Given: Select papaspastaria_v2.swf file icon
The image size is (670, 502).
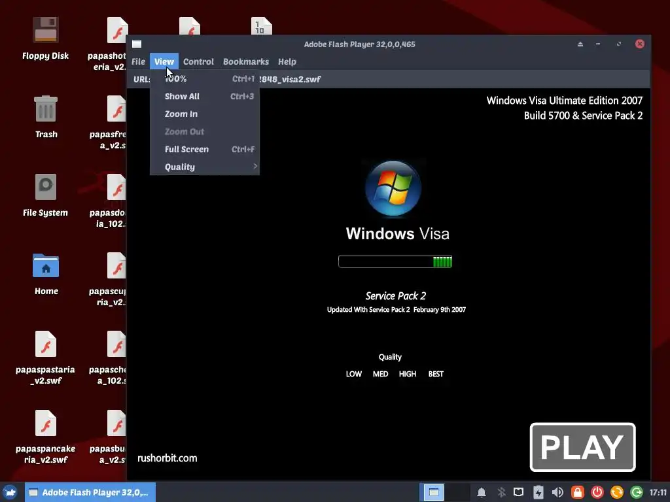Looking at the screenshot, I should pyautogui.click(x=45, y=344).
